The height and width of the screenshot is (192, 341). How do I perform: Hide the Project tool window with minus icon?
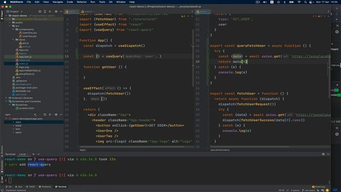[61, 11]
